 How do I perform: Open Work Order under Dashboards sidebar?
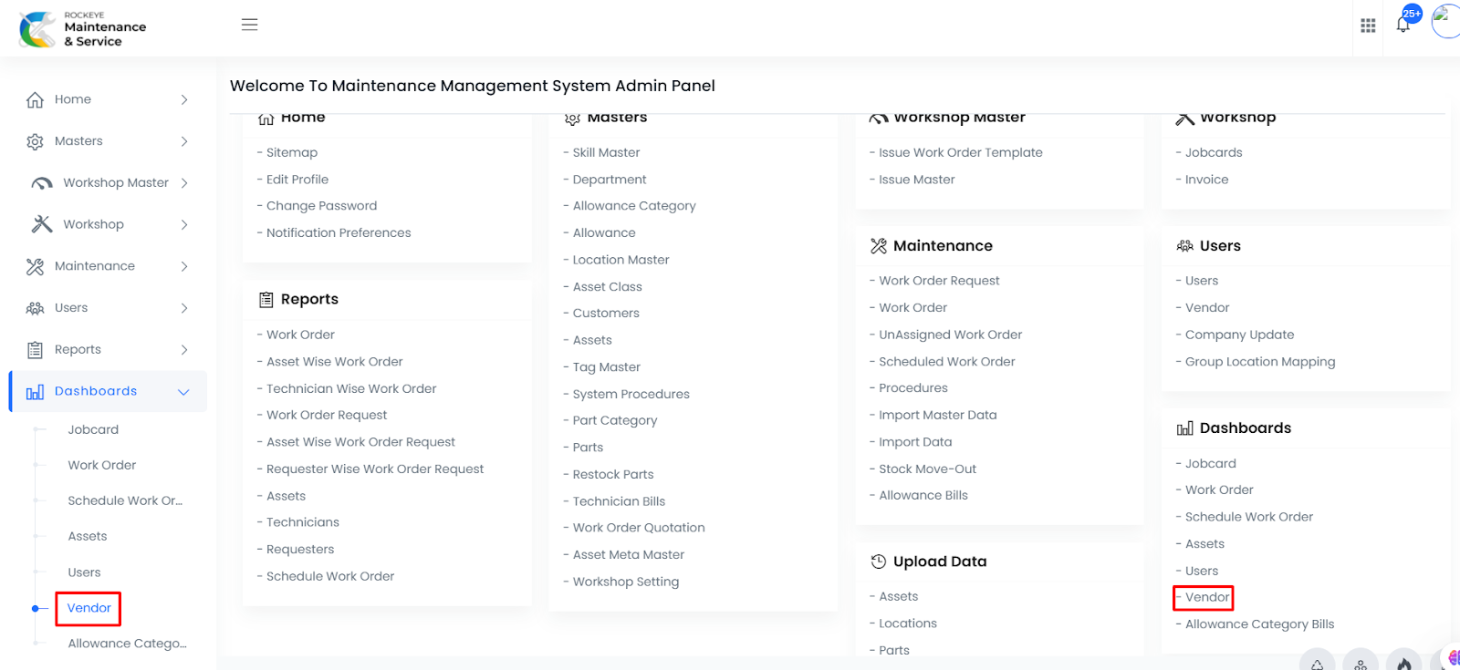102,465
